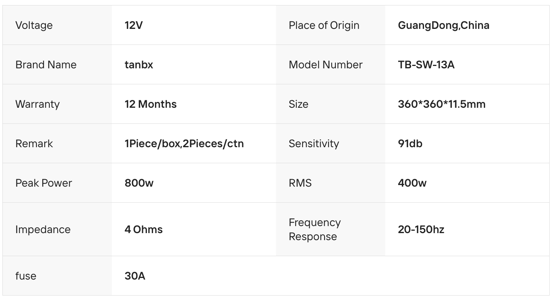Image resolution: width=552 pixels, height=303 pixels.
Task: Click the 4 Ohms impedance value
Action: (x=143, y=230)
